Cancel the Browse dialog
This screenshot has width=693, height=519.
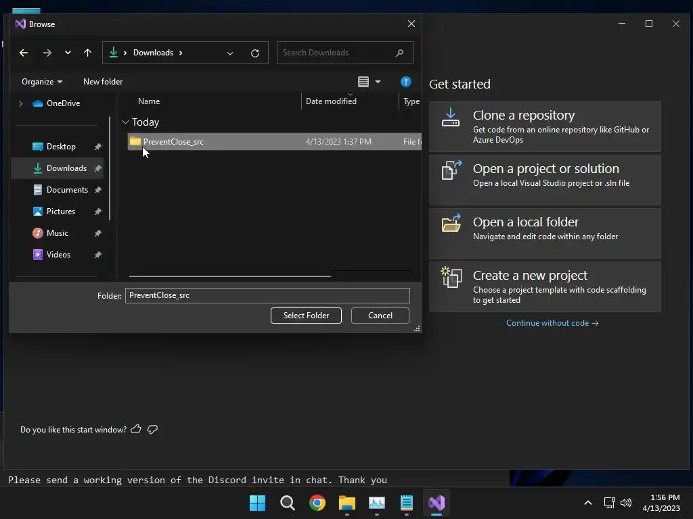380,316
